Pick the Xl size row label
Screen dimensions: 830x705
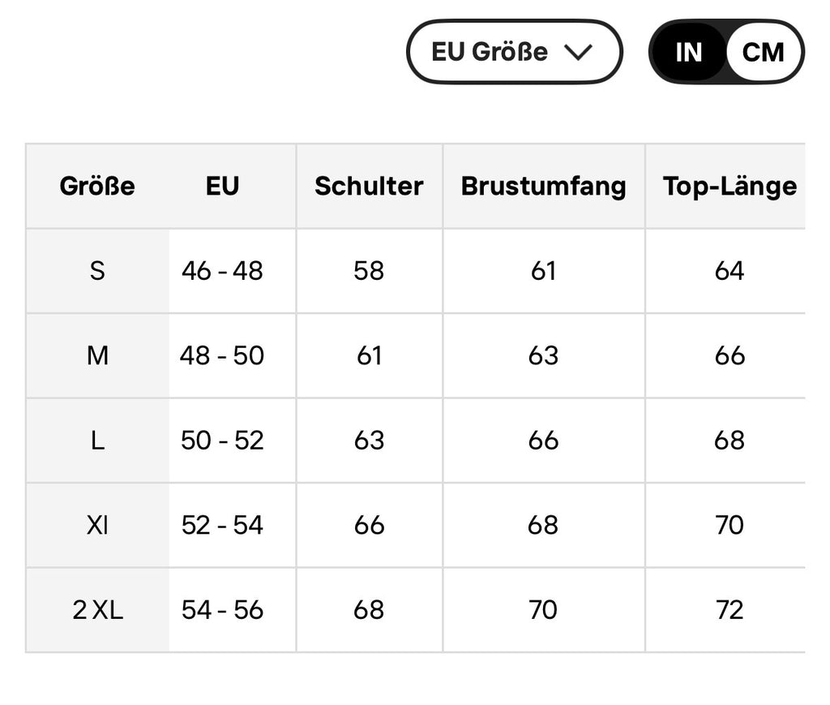(x=97, y=525)
